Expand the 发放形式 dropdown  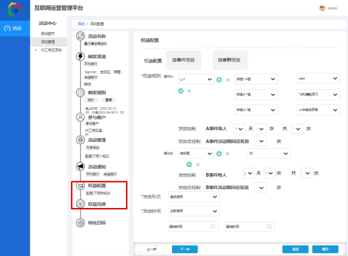coord(193,197)
